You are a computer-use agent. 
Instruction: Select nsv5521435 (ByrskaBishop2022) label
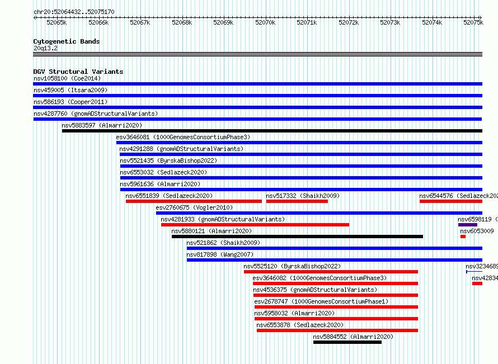pos(168,160)
